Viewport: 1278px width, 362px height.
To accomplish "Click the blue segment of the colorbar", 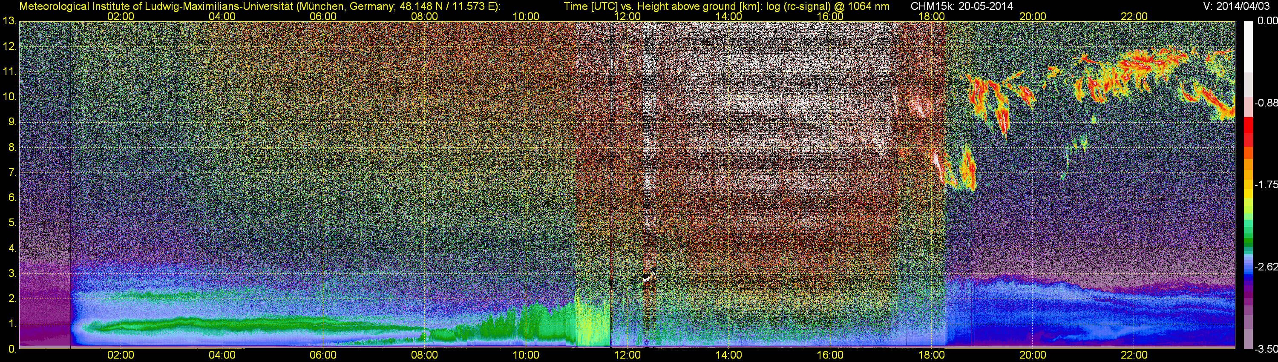I will pos(1248,276).
